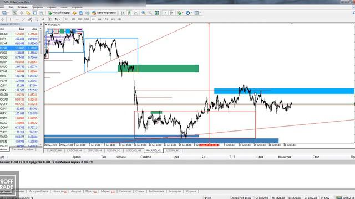Viewport: 355px width, 199px height.
Task: Toggle chart shift
Action: [171, 13]
